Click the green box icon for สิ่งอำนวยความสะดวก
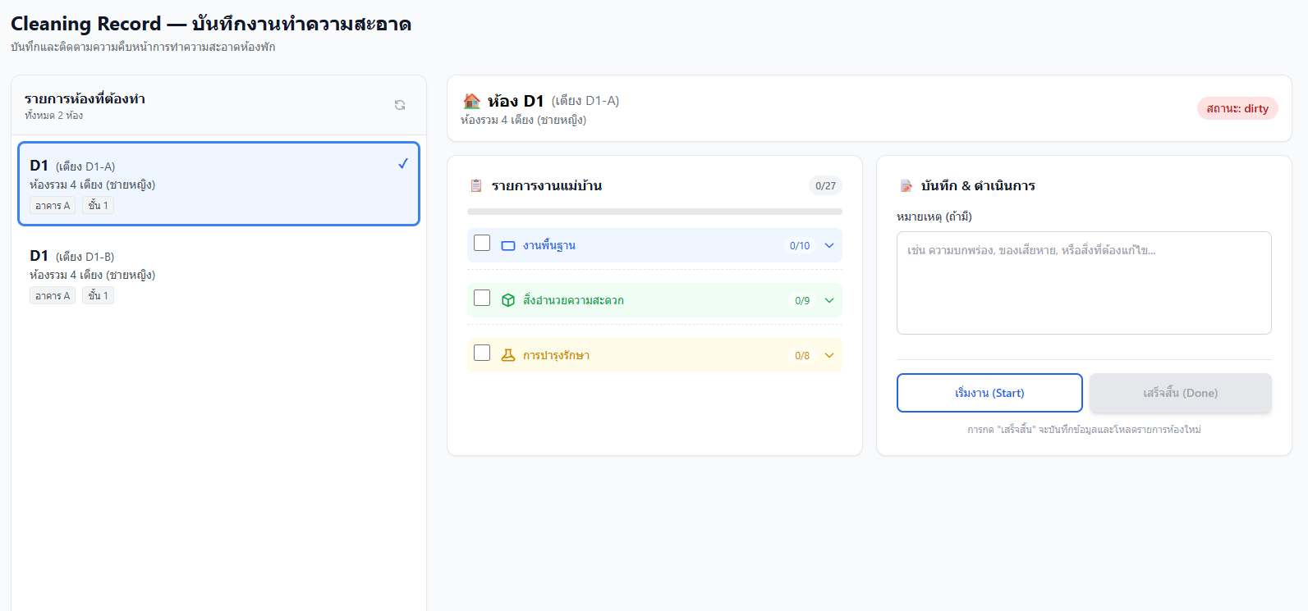This screenshot has width=1308, height=611. pos(508,300)
